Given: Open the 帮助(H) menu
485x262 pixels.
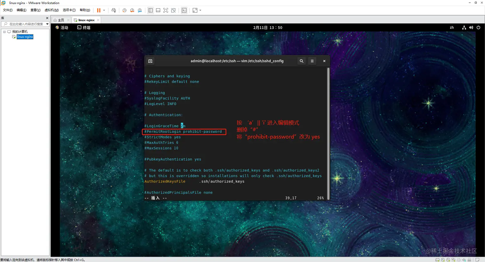Looking at the screenshot, I should [x=85, y=10].
